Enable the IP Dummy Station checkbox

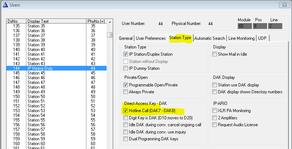(126, 68)
